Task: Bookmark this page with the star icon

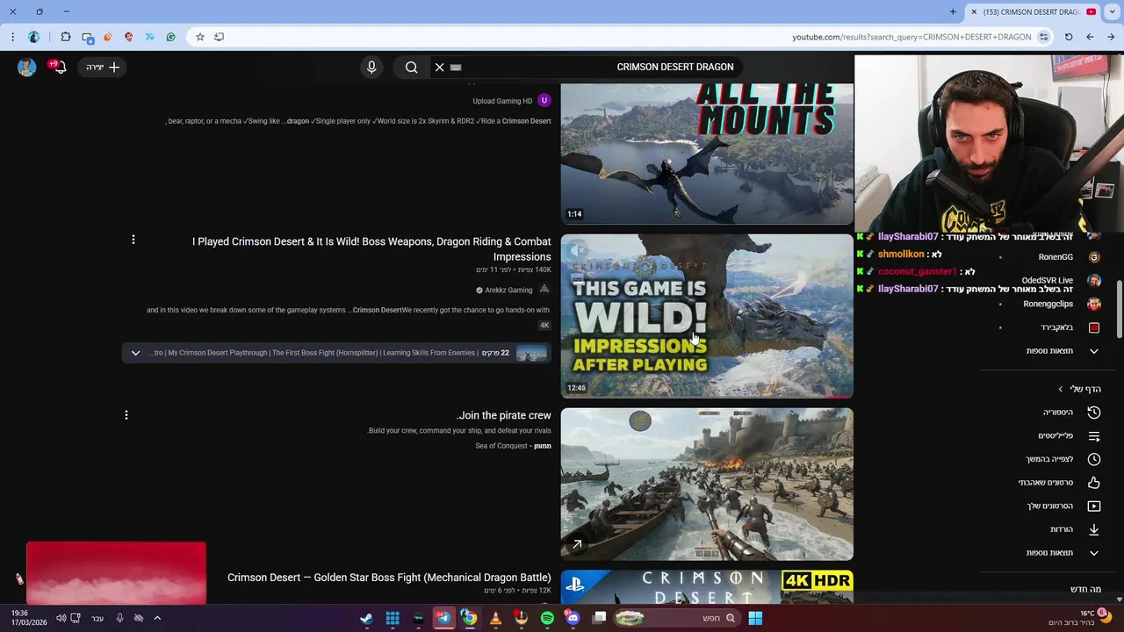Action: (x=200, y=37)
